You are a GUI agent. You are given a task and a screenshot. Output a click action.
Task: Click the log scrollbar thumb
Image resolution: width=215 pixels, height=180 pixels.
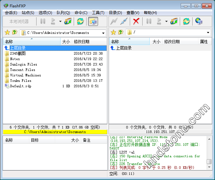click(209, 161)
